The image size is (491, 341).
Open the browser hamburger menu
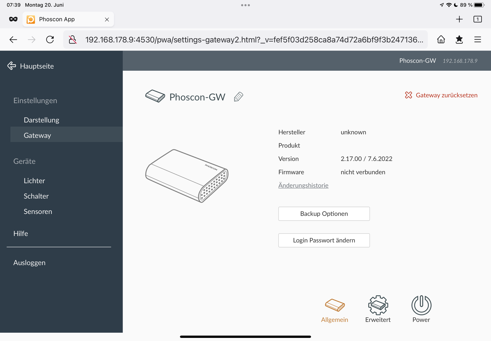pos(478,39)
